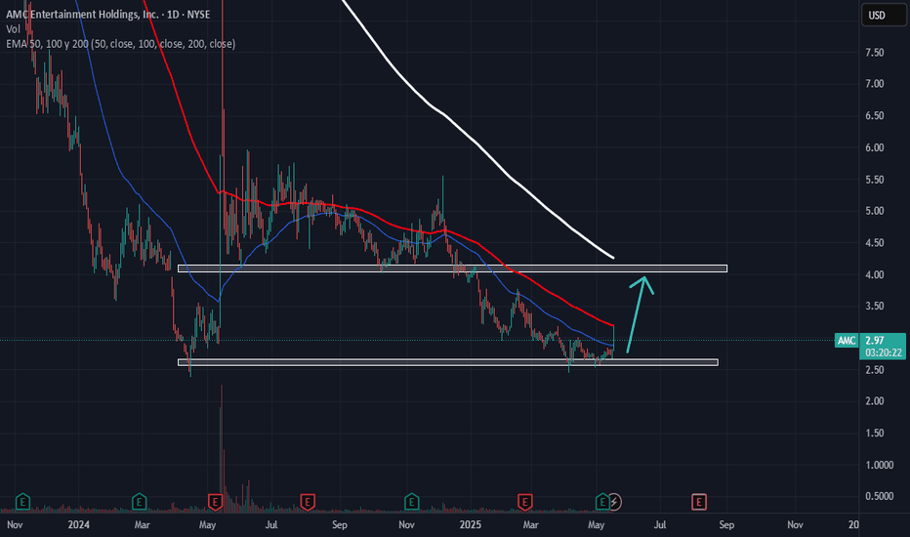910x537 pixels.
Task: Open the USD currency selector
Action: tap(884, 15)
